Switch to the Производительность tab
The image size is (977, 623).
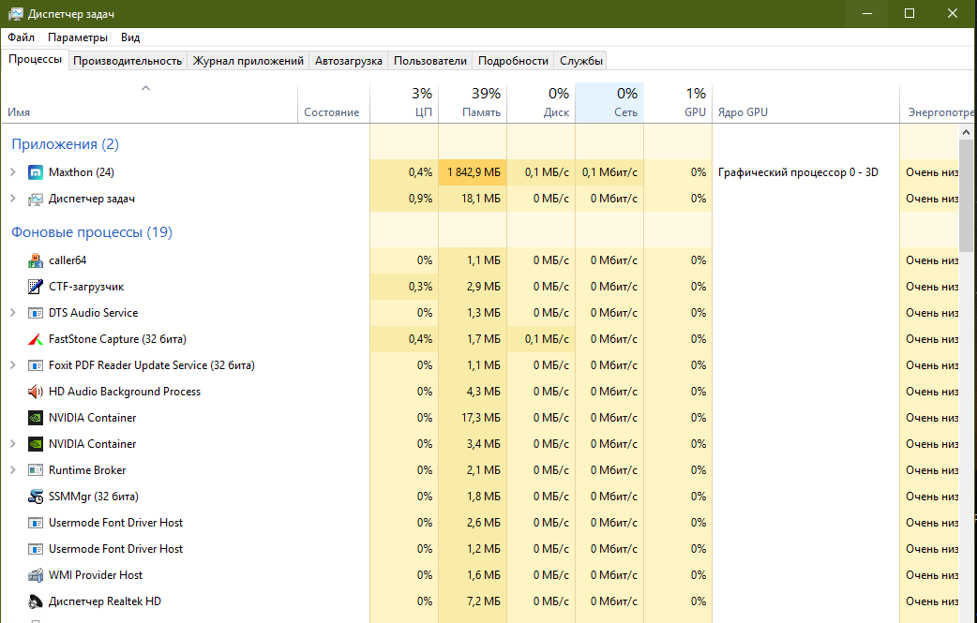[x=128, y=61]
